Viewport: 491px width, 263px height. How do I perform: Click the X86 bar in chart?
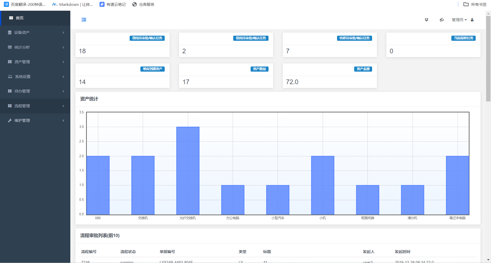tap(98, 185)
